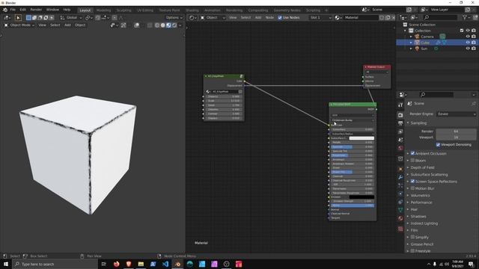Image resolution: width=479 pixels, height=269 pixels.
Task: Open the viewport Options button
Action: pyautogui.click(x=174, y=18)
